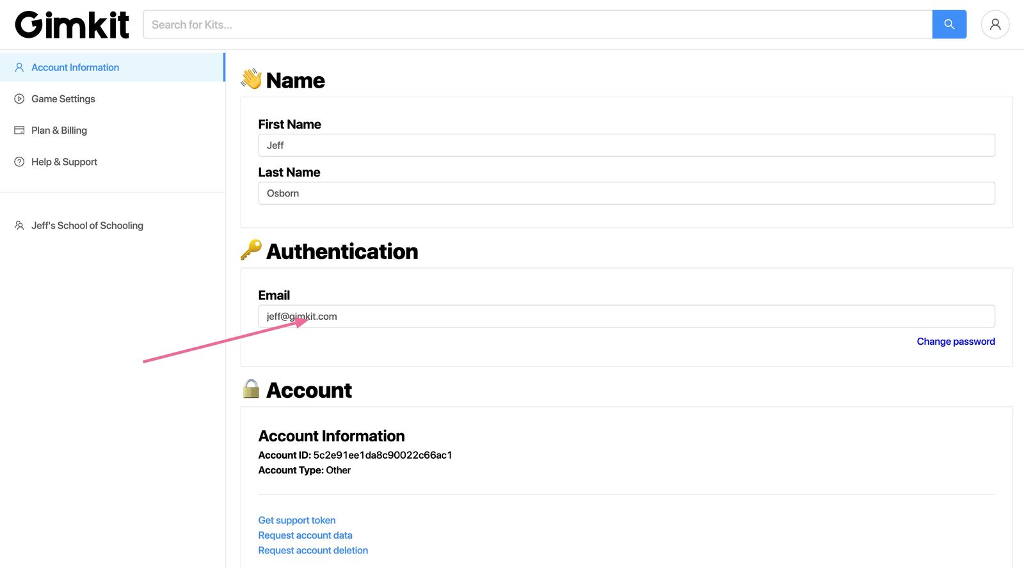
Task: Click the Account Information subheading
Action: pyautogui.click(x=332, y=436)
